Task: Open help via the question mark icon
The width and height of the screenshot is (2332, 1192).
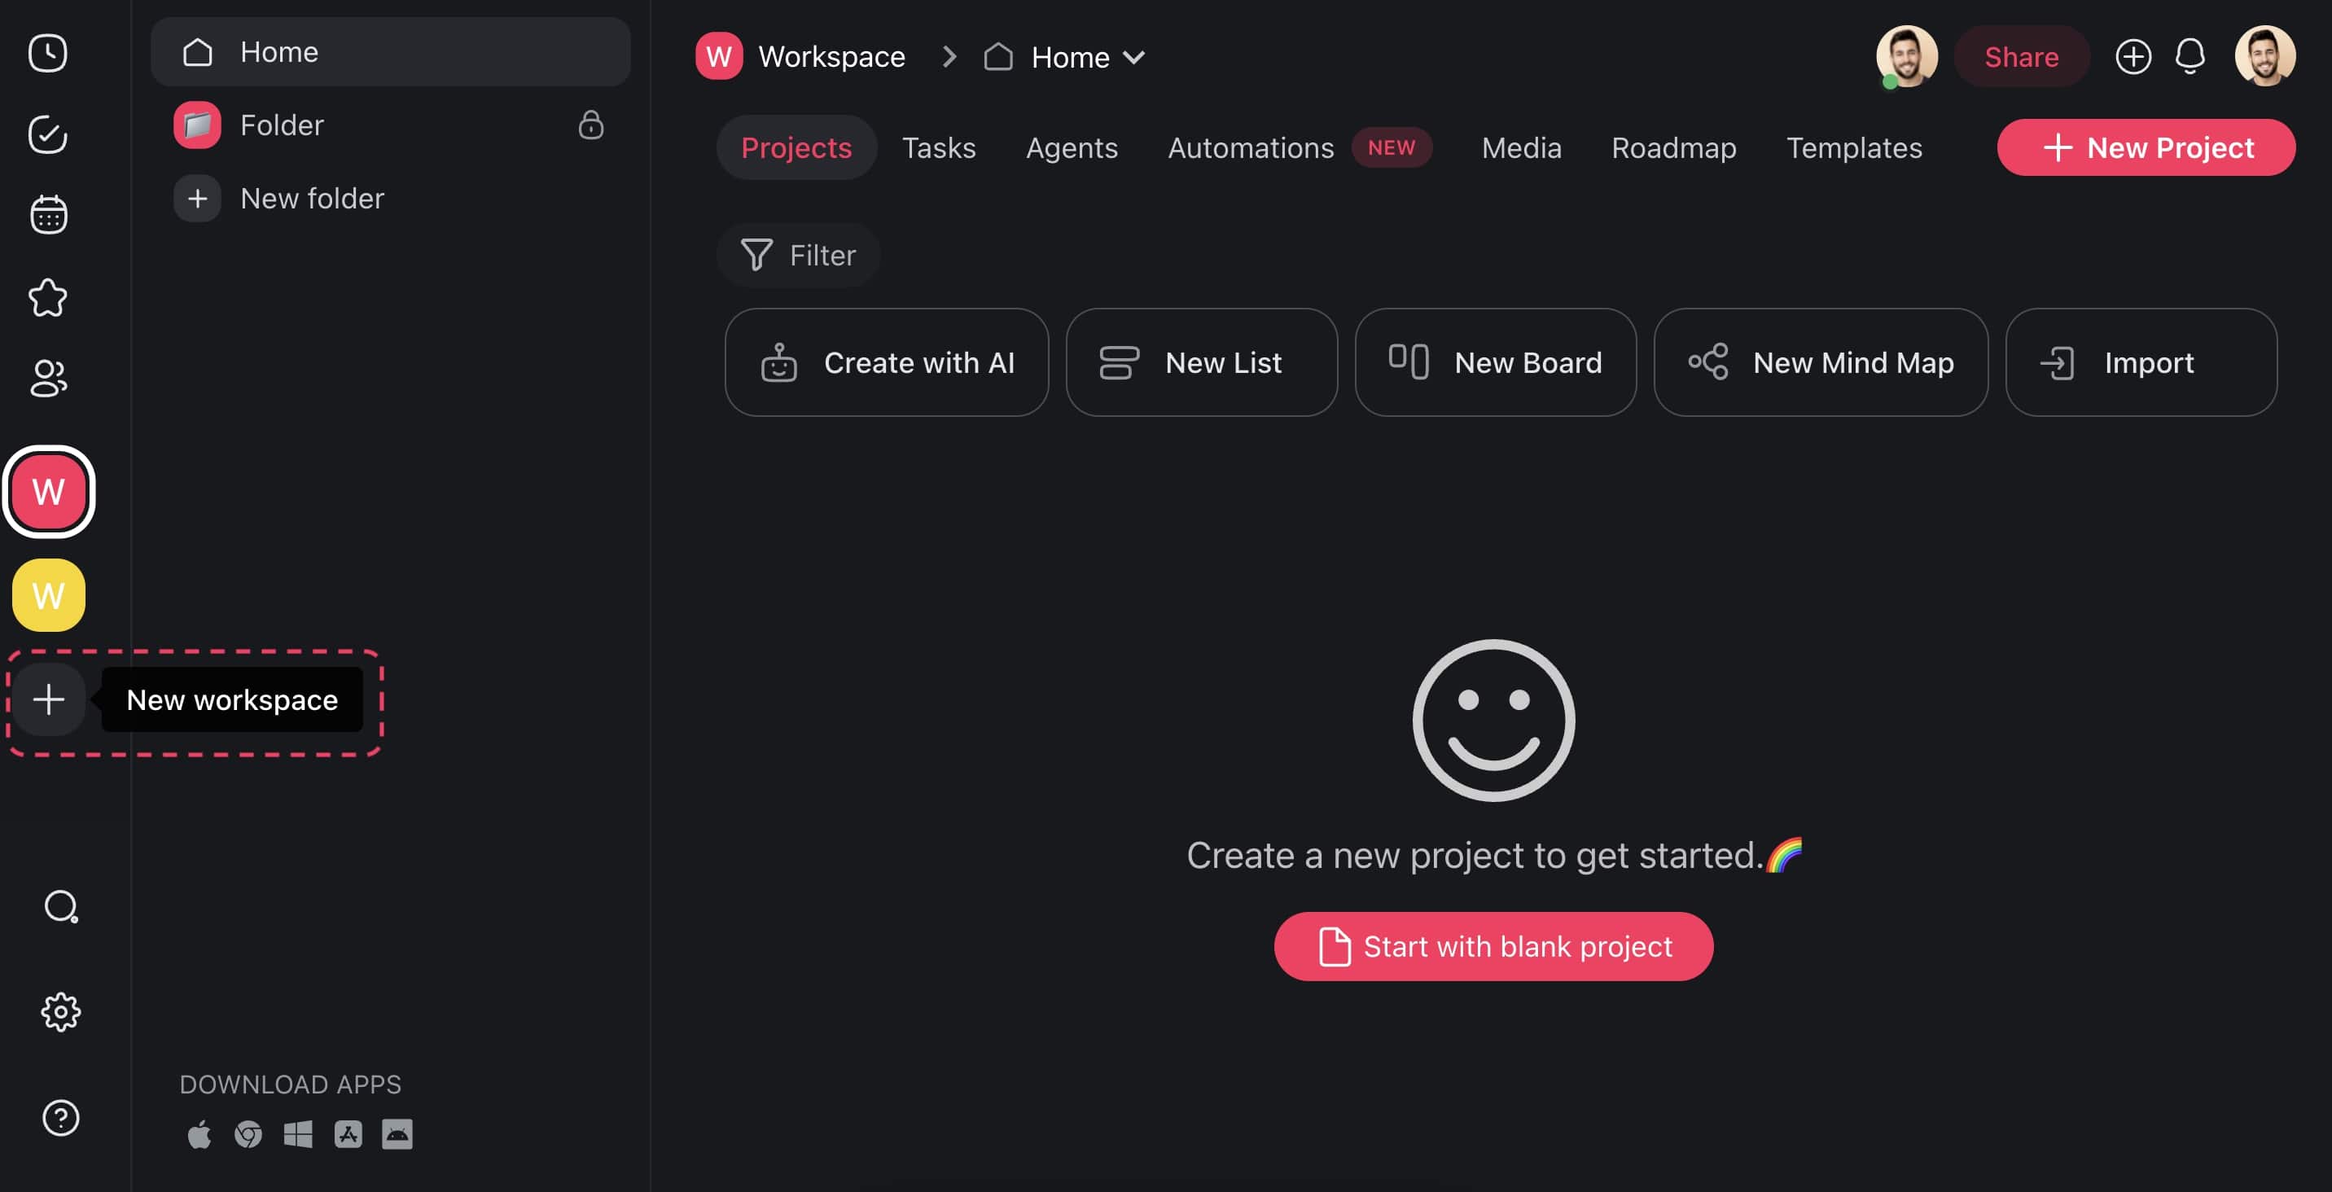Action: [x=60, y=1118]
